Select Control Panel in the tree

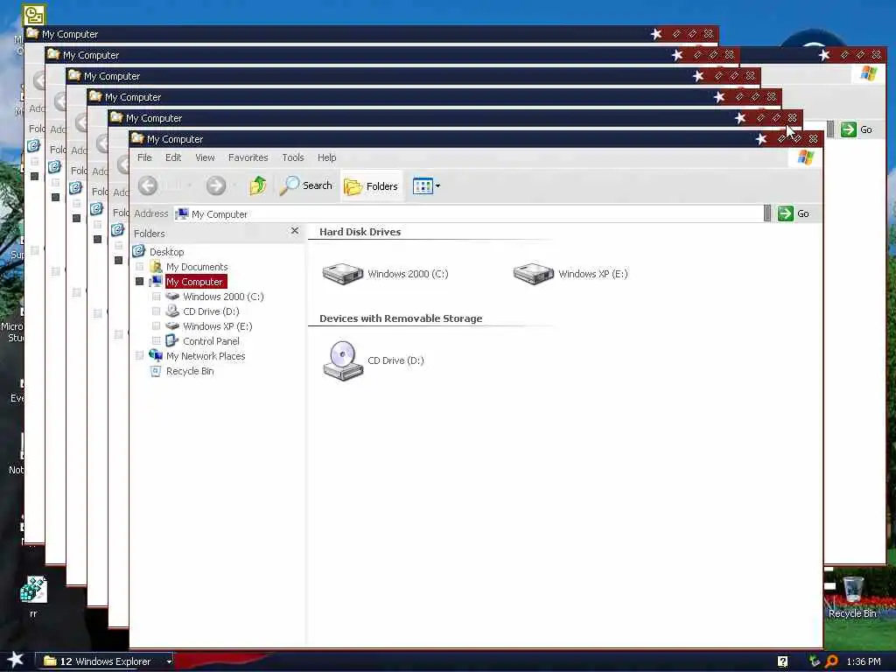(211, 341)
